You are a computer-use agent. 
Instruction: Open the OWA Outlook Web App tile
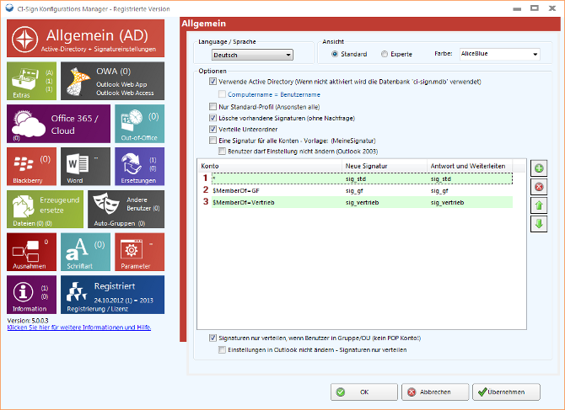pos(112,80)
